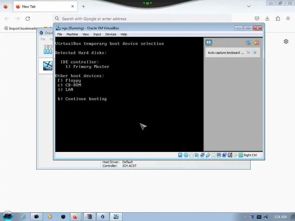Click the recording status icon
The image size is (295, 221).
(x=224, y=155)
